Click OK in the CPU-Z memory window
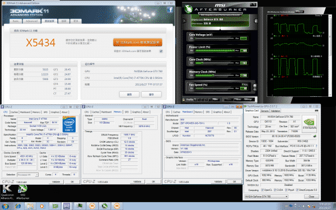The height and width of the screenshot is (210, 336). [x=153, y=181]
